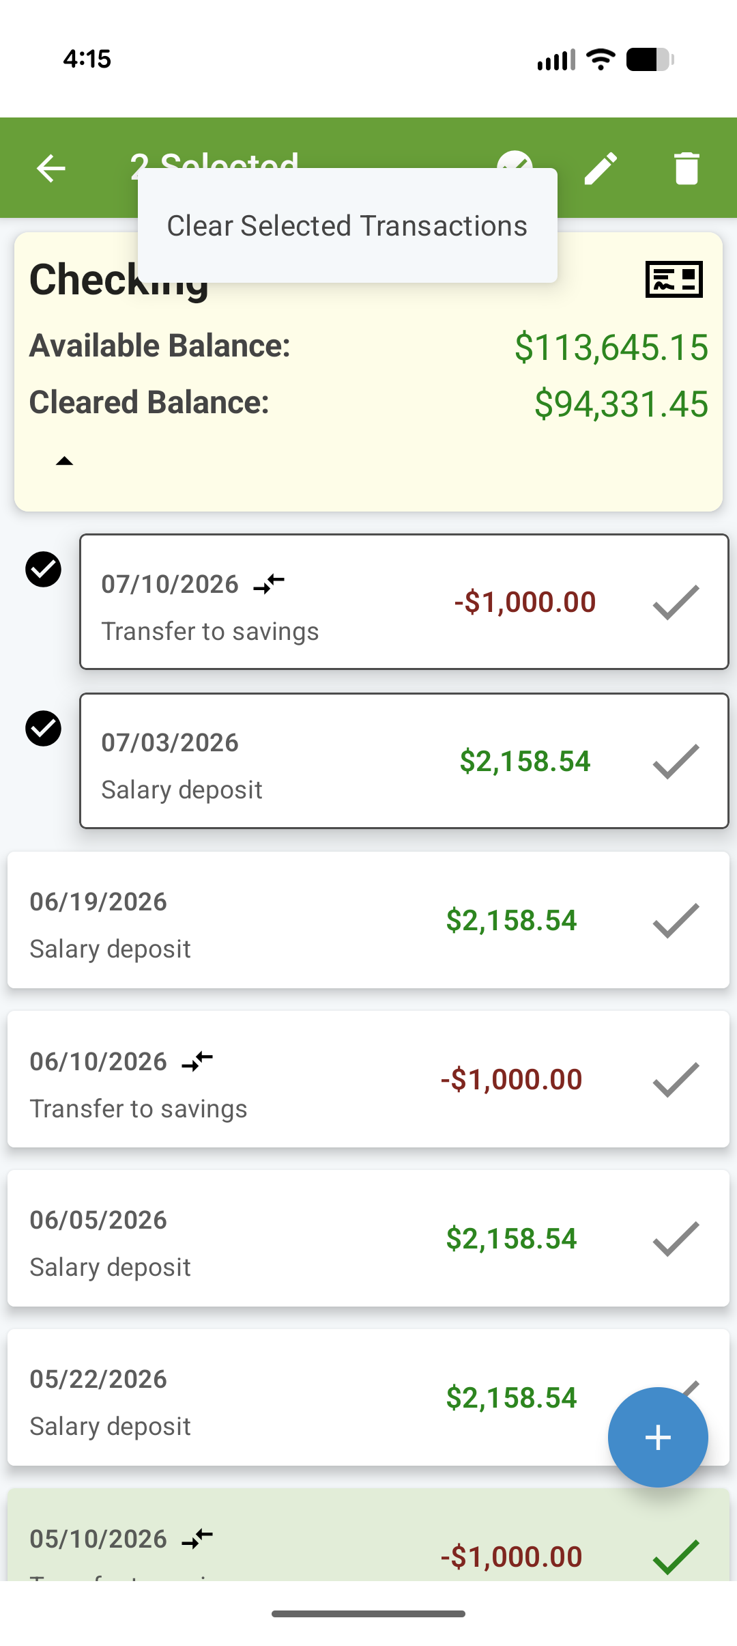
Task: Open the 06/10/2026 Transfer to savings entry
Action: pos(369,1079)
